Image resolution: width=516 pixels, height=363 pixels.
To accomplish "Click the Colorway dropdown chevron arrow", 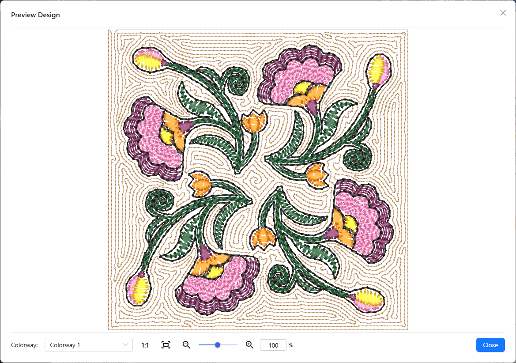I will tap(125, 345).
